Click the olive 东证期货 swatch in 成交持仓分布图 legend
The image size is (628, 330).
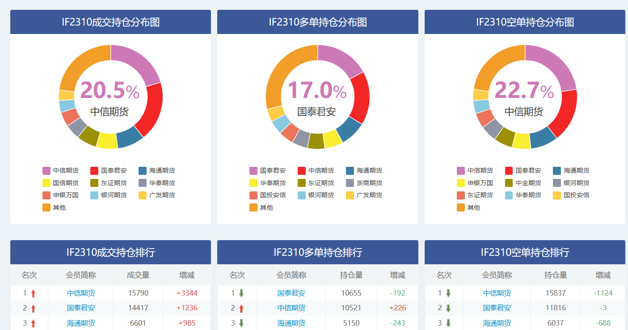tap(94, 183)
